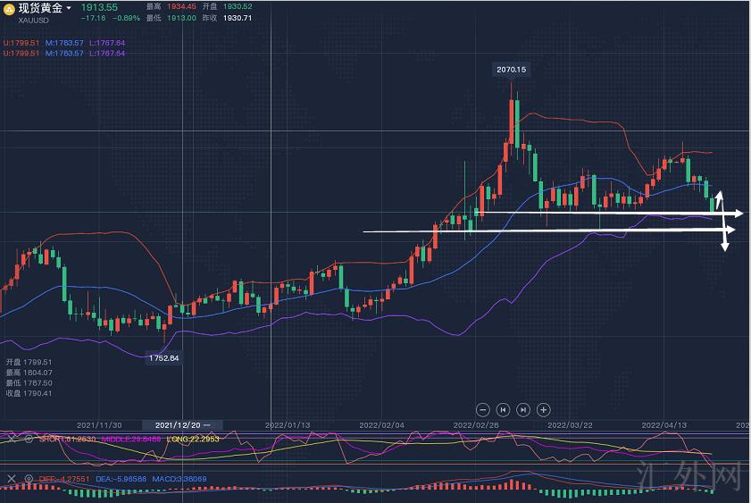Click the low value 1913.00
The image size is (751, 503).
pyautogui.click(x=181, y=18)
